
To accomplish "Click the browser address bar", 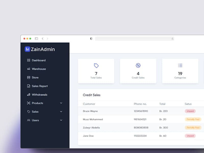I will [x=135, y=39].
